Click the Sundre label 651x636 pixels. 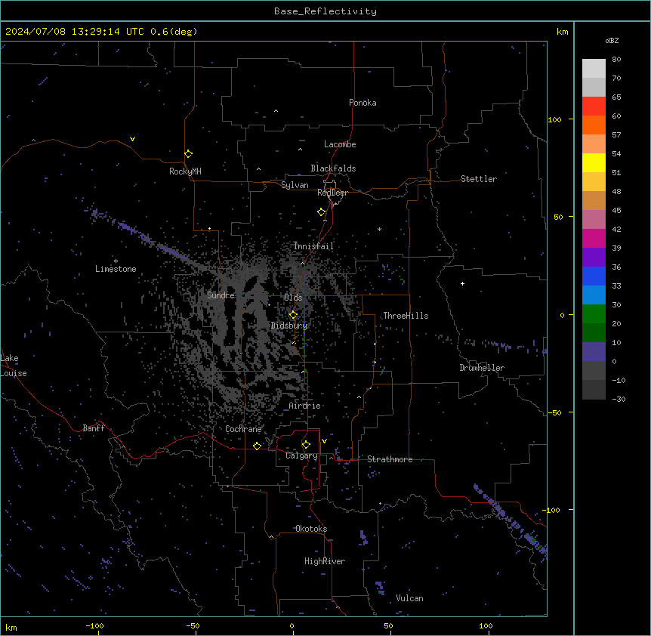pyautogui.click(x=221, y=295)
